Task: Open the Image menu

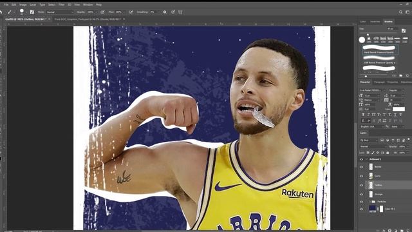Action: point(23,5)
